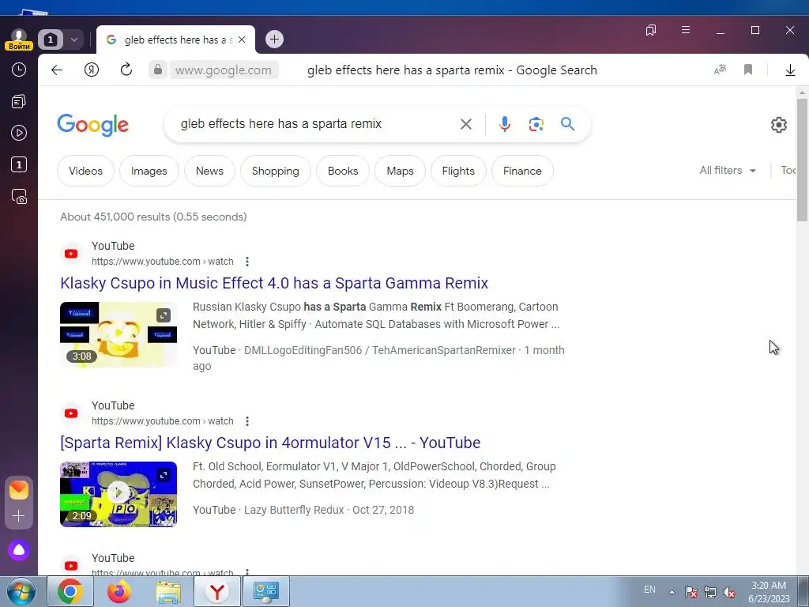Open the Yandex browser profile login icon
This screenshot has height=607, width=809.
coord(19,40)
